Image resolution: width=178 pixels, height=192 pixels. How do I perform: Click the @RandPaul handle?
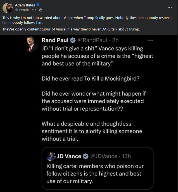coord(90,40)
